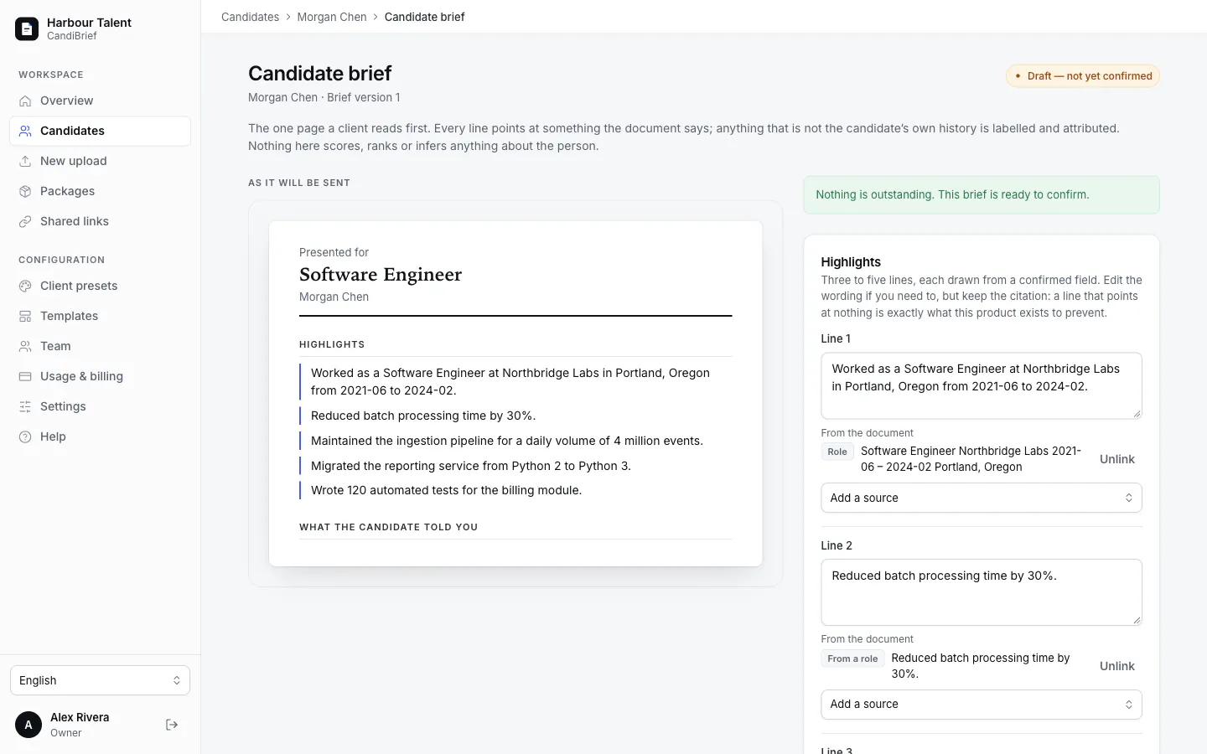
Task: Click the Usage & billing card icon
Action: pyautogui.click(x=25, y=376)
